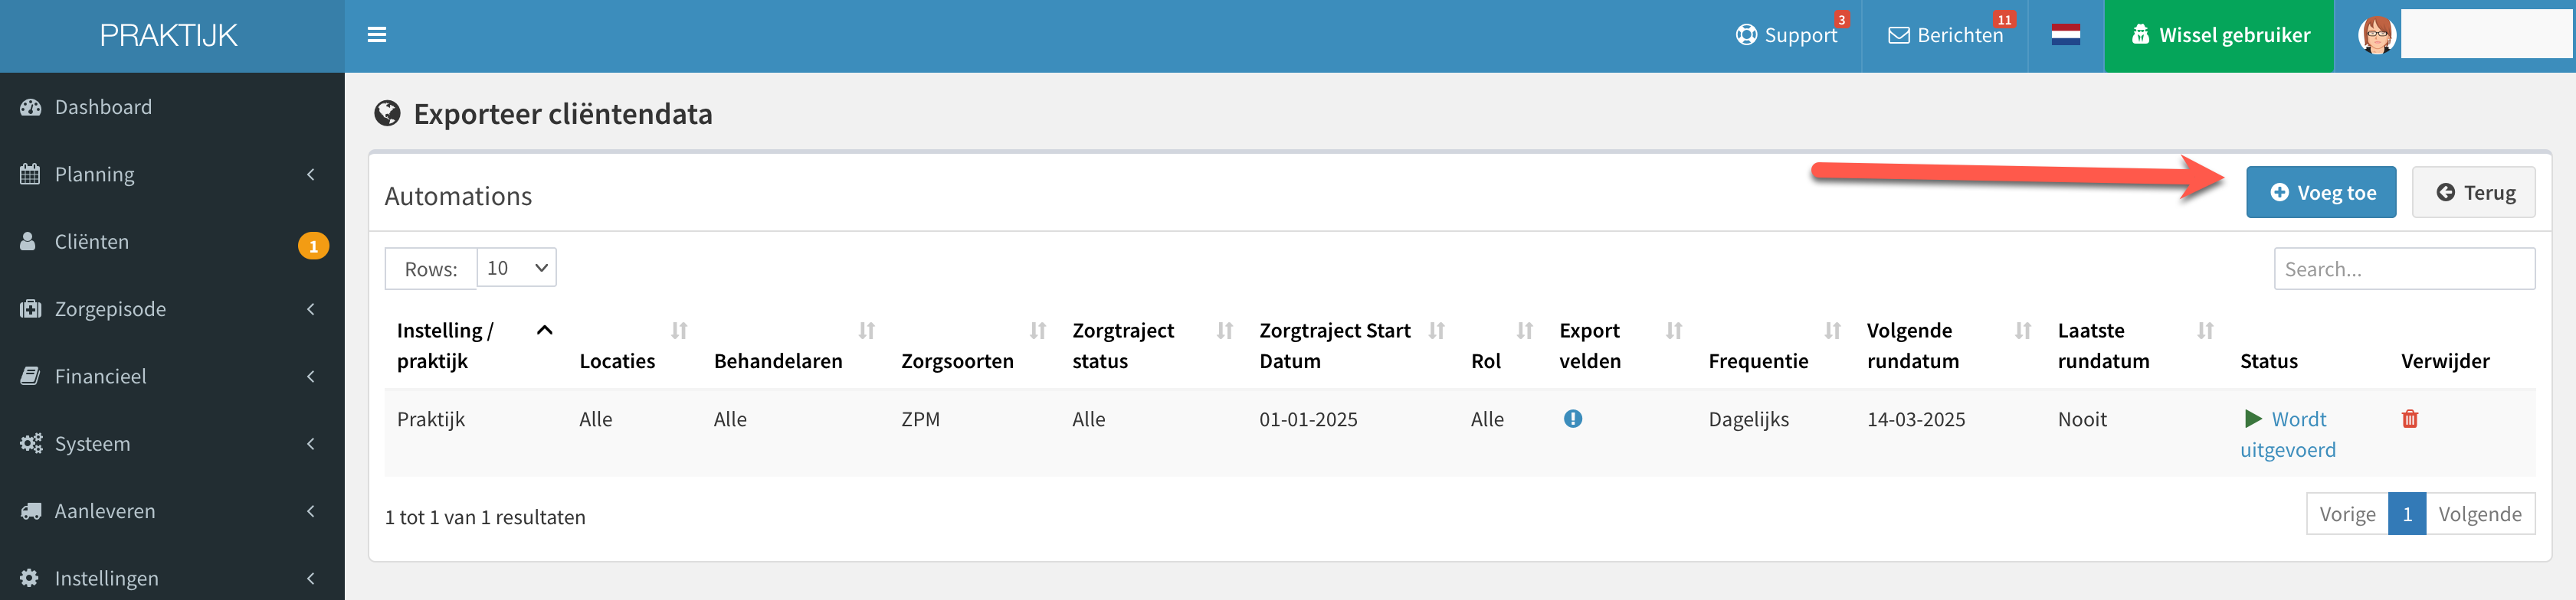Click the Wissel gebruiker button
Viewport: 2576px width, 600px height.
point(2218,36)
